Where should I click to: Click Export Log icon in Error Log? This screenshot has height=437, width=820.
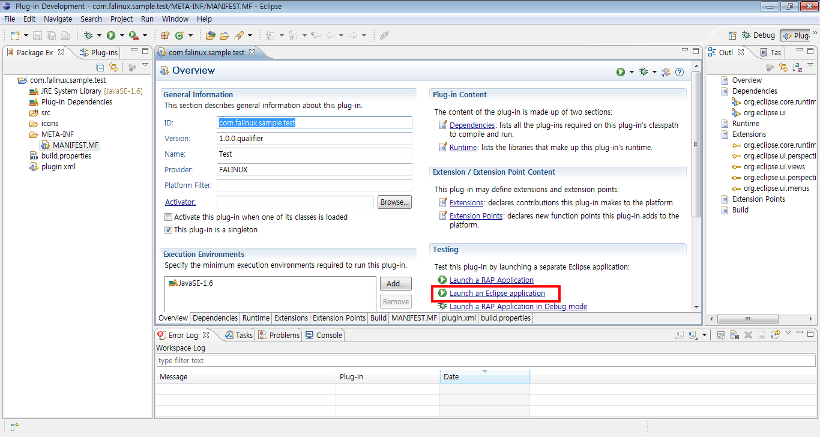(x=679, y=335)
